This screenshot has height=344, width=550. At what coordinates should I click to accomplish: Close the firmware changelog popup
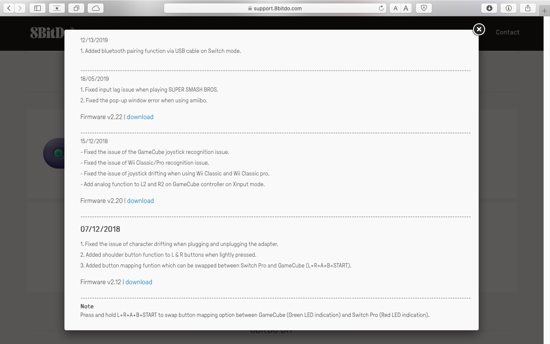point(479,29)
